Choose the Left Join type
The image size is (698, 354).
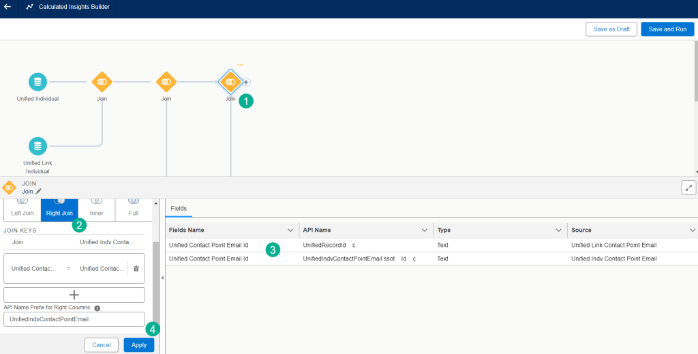tap(22, 209)
